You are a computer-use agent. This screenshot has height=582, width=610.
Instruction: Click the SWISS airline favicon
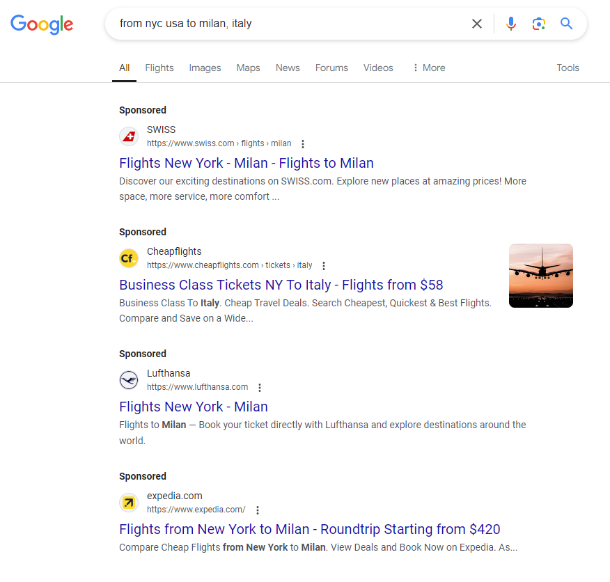tap(129, 136)
